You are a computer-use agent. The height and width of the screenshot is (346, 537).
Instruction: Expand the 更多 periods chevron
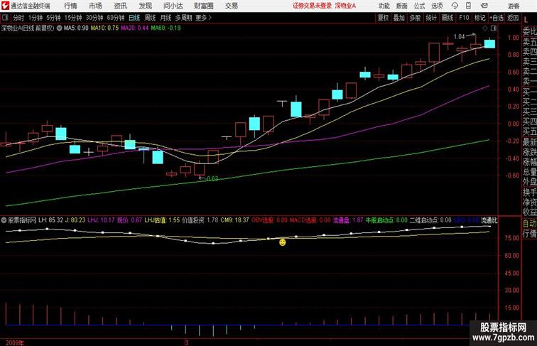pyautogui.click(x=203, y=18)
